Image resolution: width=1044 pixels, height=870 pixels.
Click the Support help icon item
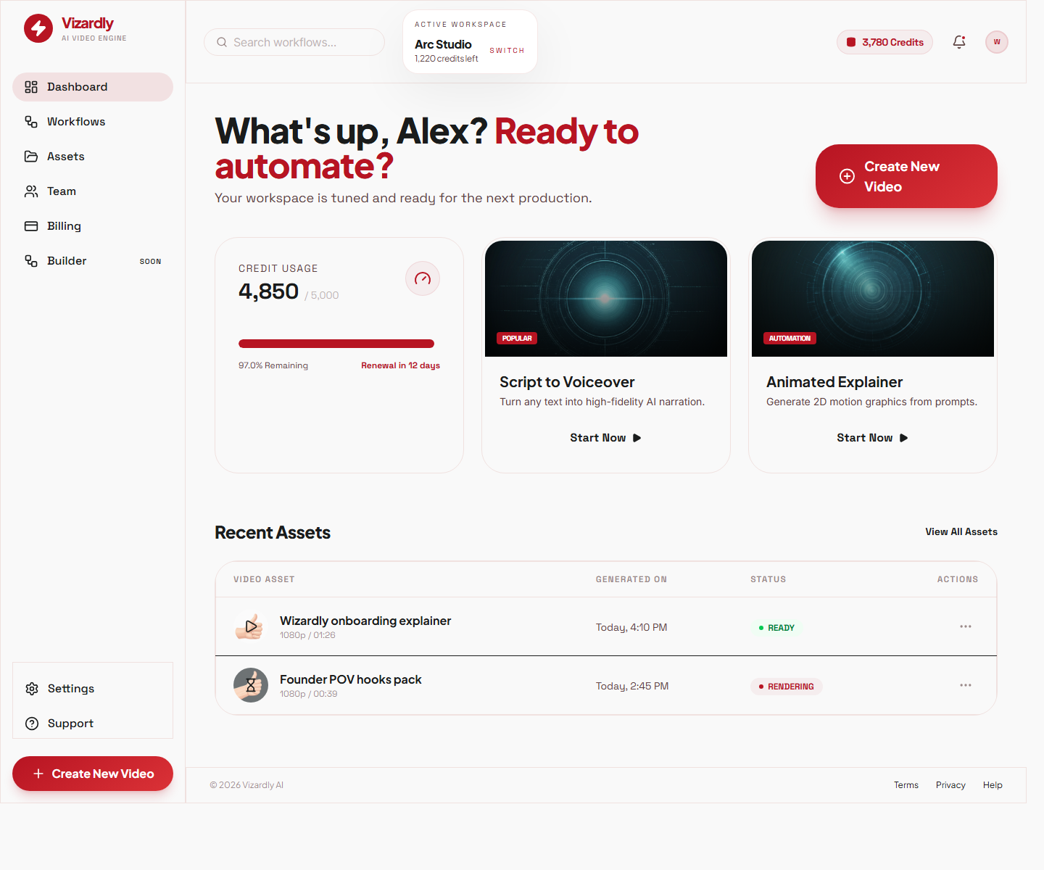(x=70, y=724)
